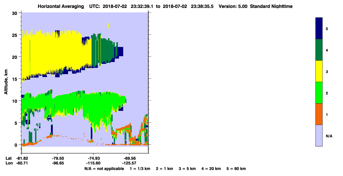Screen dimensions: 343x176
Task: Click the legend note '3 = 5 km'
Action: click(x=187, y=169)
